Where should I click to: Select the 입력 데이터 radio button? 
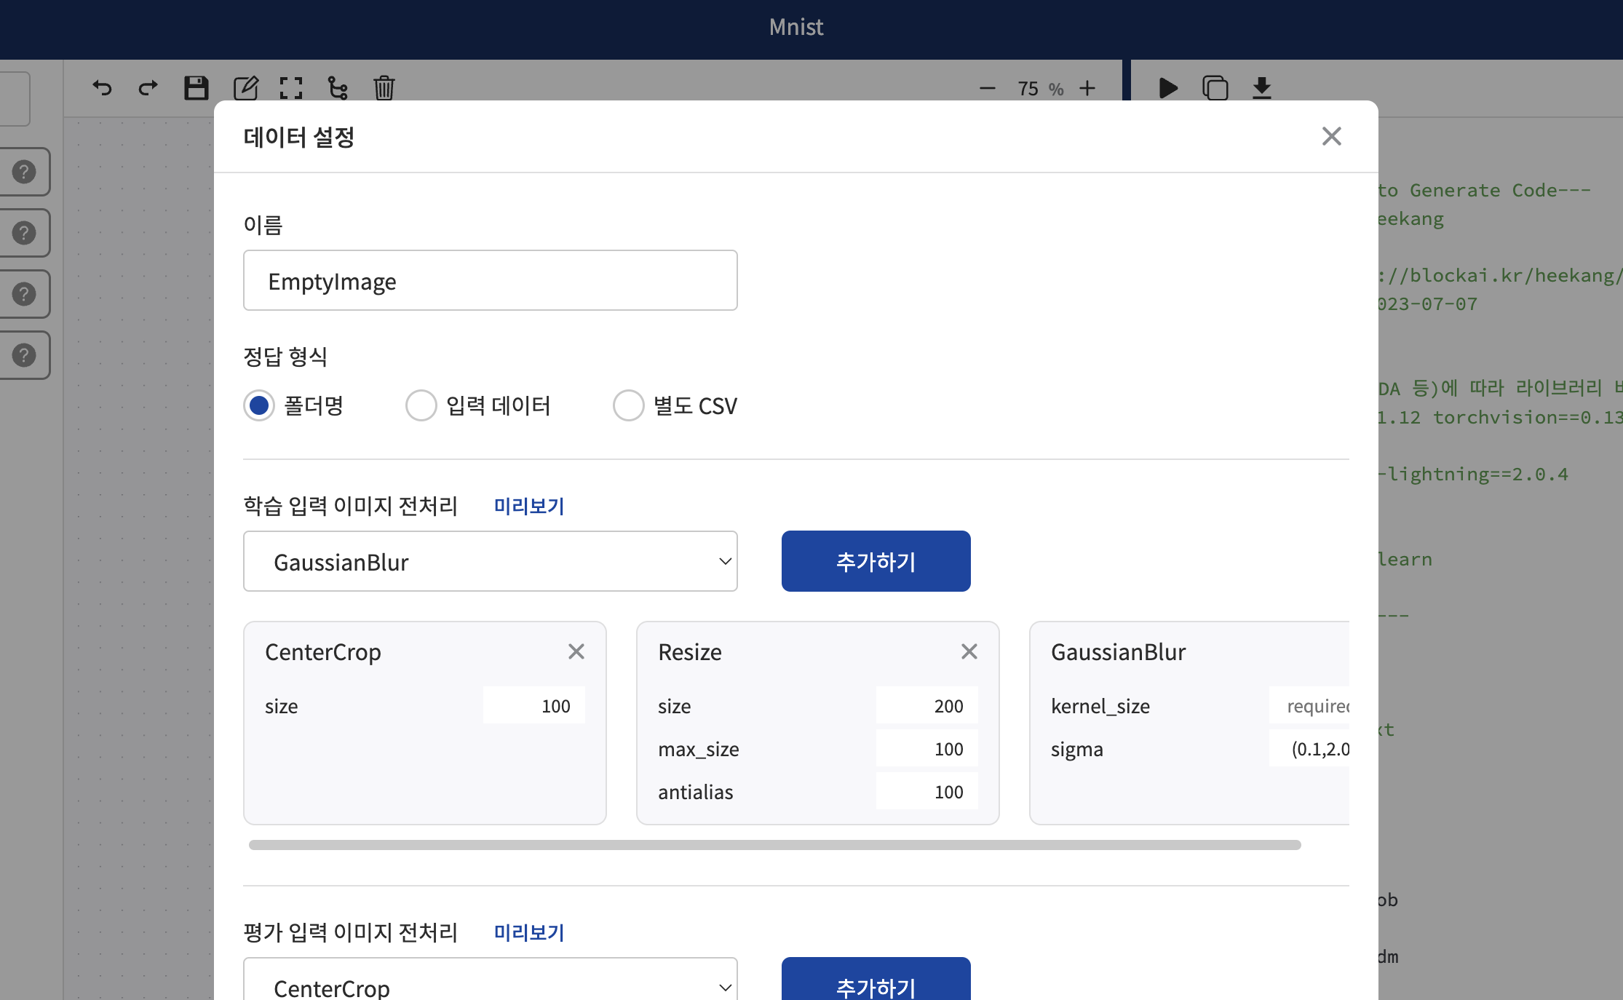click(x=420, y=405)
